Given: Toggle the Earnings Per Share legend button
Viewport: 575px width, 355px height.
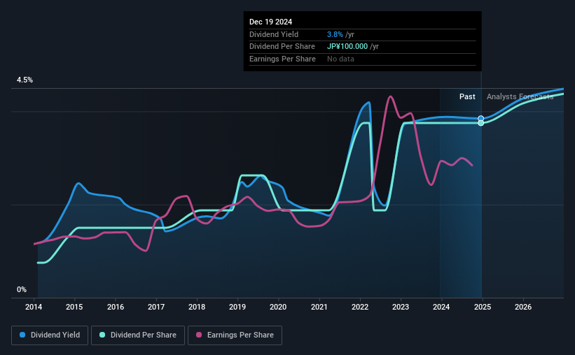Looking at the screenshot, I should pos(235,335).
